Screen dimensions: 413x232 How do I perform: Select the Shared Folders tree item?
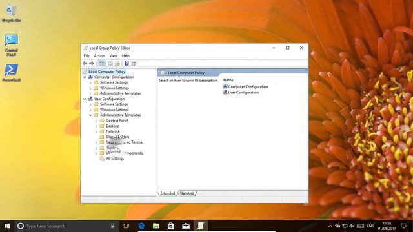117,137
